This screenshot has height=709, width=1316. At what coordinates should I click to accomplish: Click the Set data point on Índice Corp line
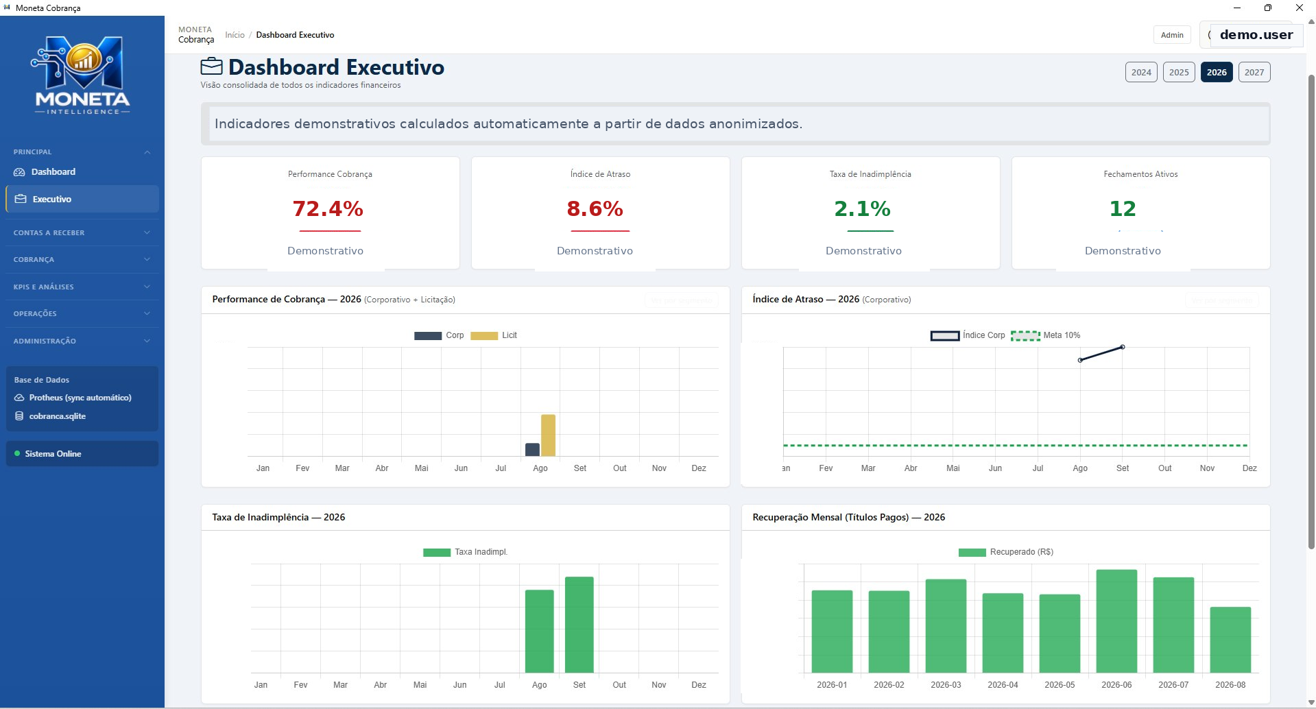[x=1123, y=347]
